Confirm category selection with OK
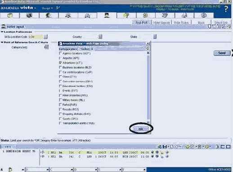The image size is (233, 172). [141, 129]
